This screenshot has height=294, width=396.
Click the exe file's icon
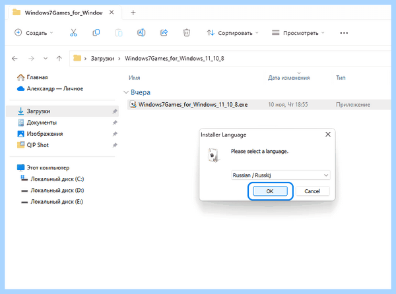[133, 104]
